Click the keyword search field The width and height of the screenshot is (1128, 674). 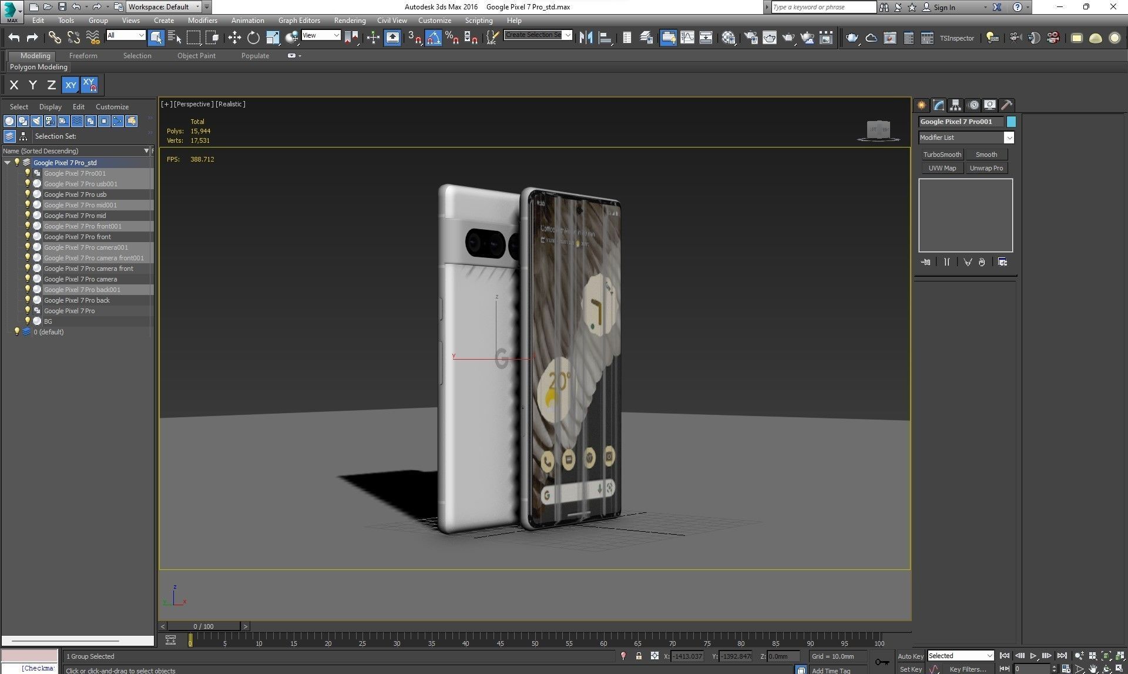(823, 7)
